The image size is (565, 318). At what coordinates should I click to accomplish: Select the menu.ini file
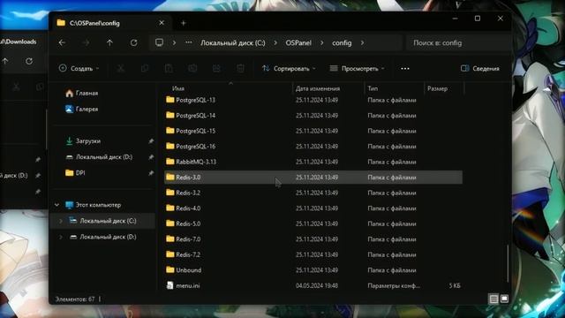pos(313,285)
